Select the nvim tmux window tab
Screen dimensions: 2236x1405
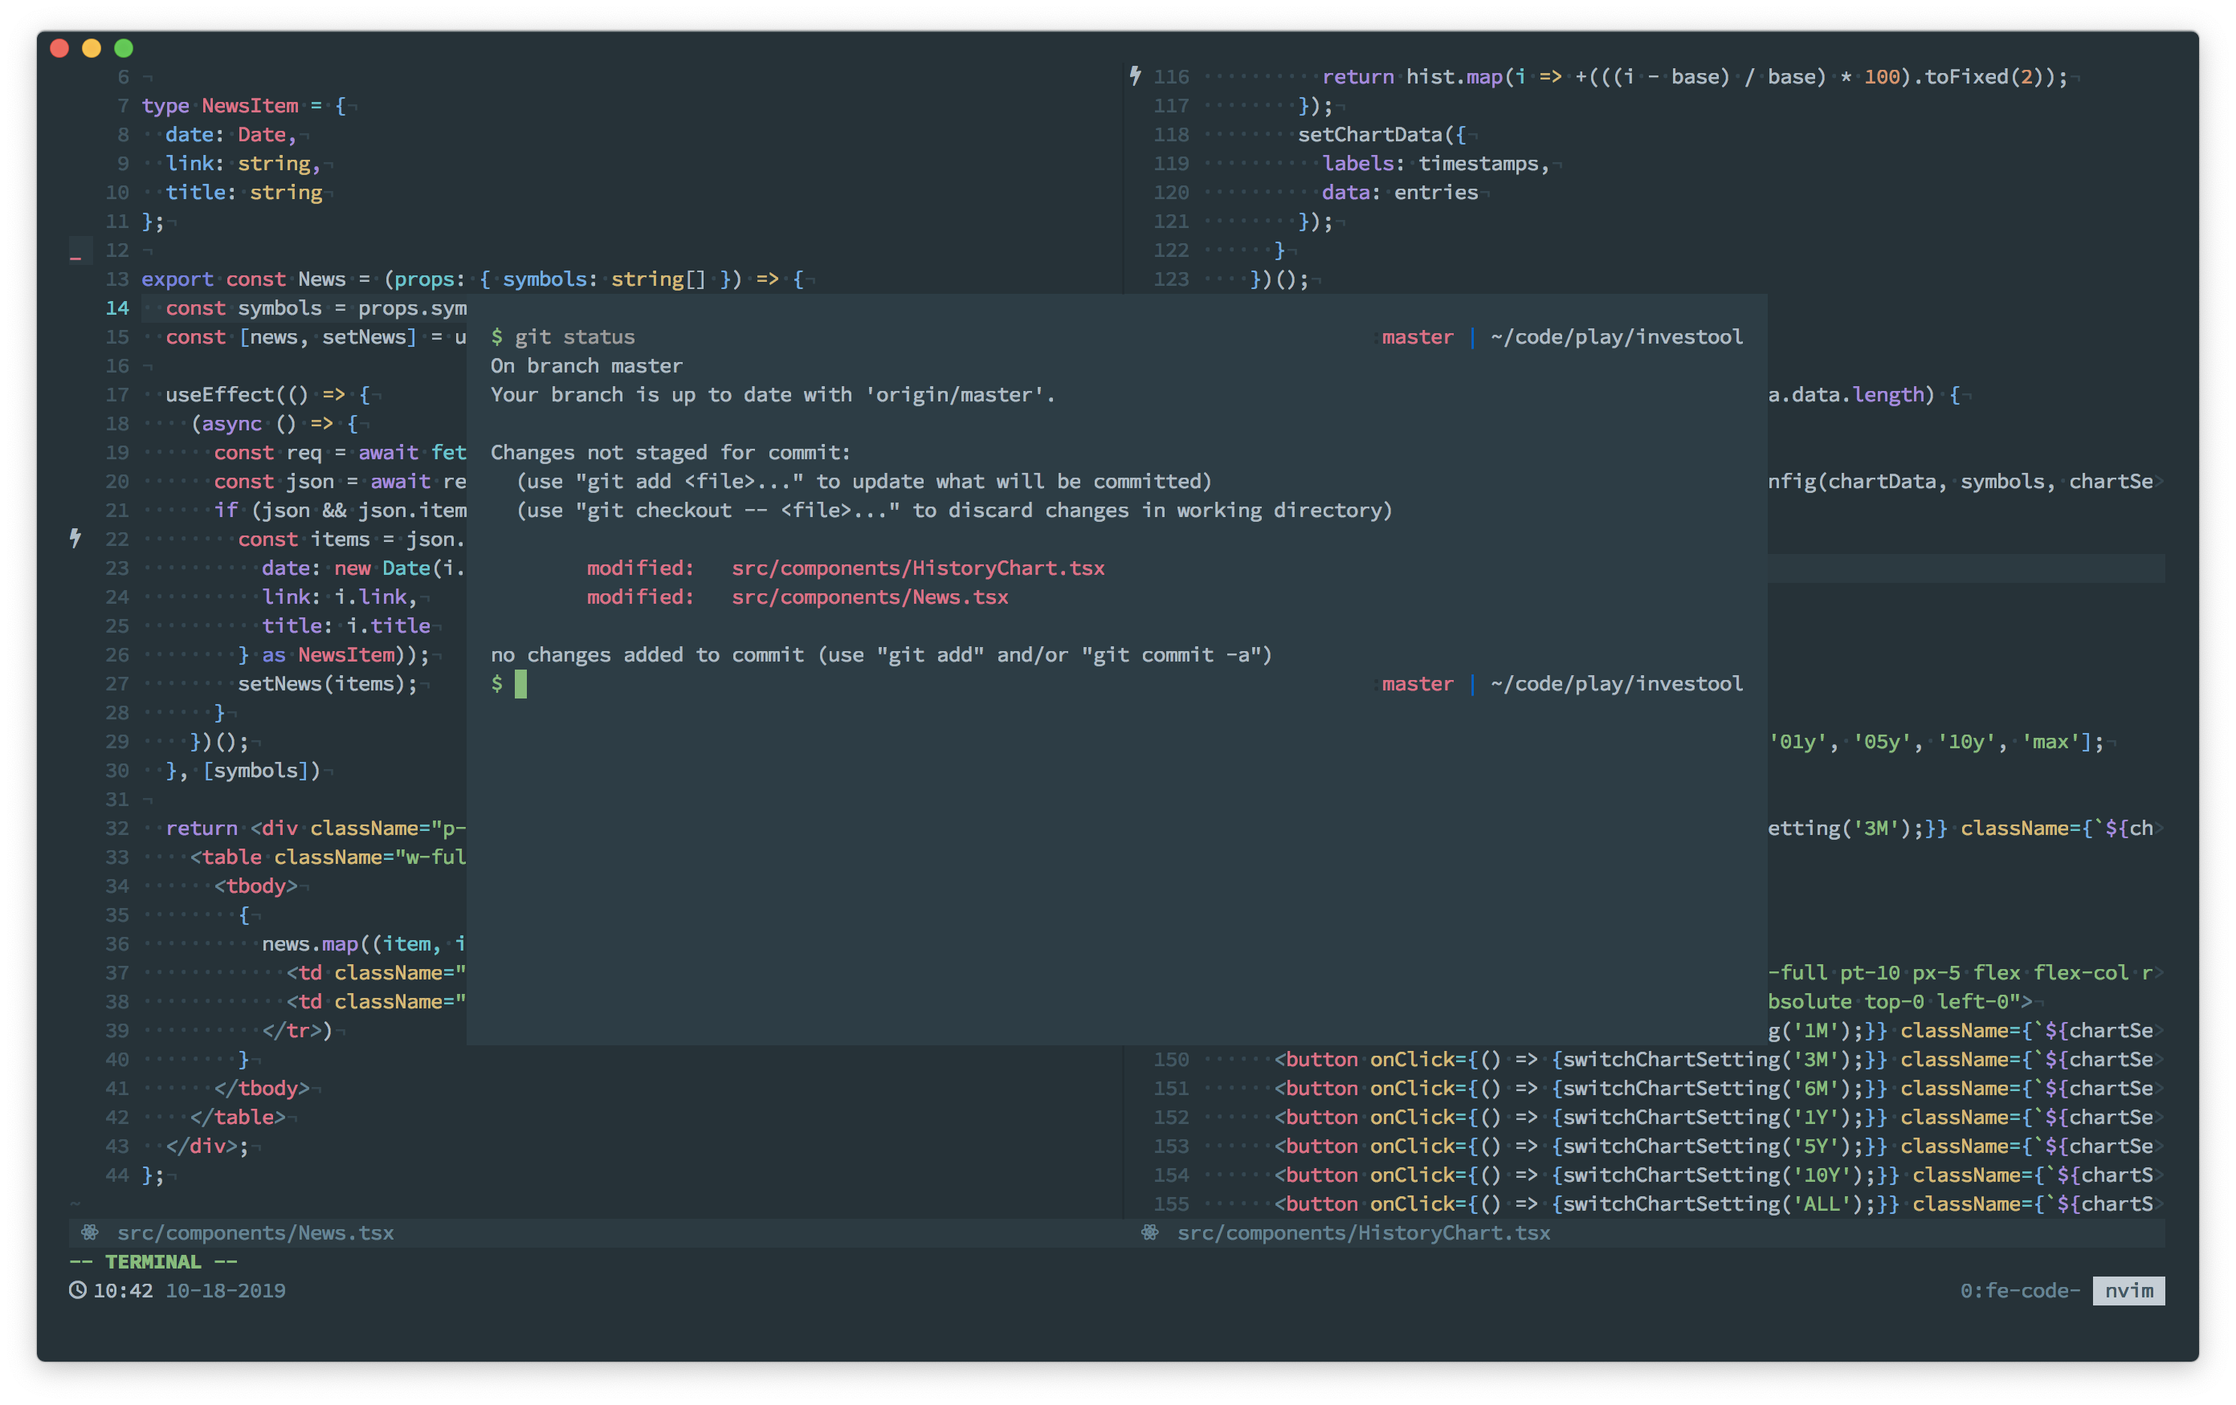click(x=2128, y=1290)
